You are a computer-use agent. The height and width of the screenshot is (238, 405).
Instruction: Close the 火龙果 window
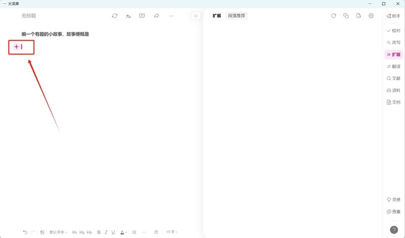pos(398,4)
